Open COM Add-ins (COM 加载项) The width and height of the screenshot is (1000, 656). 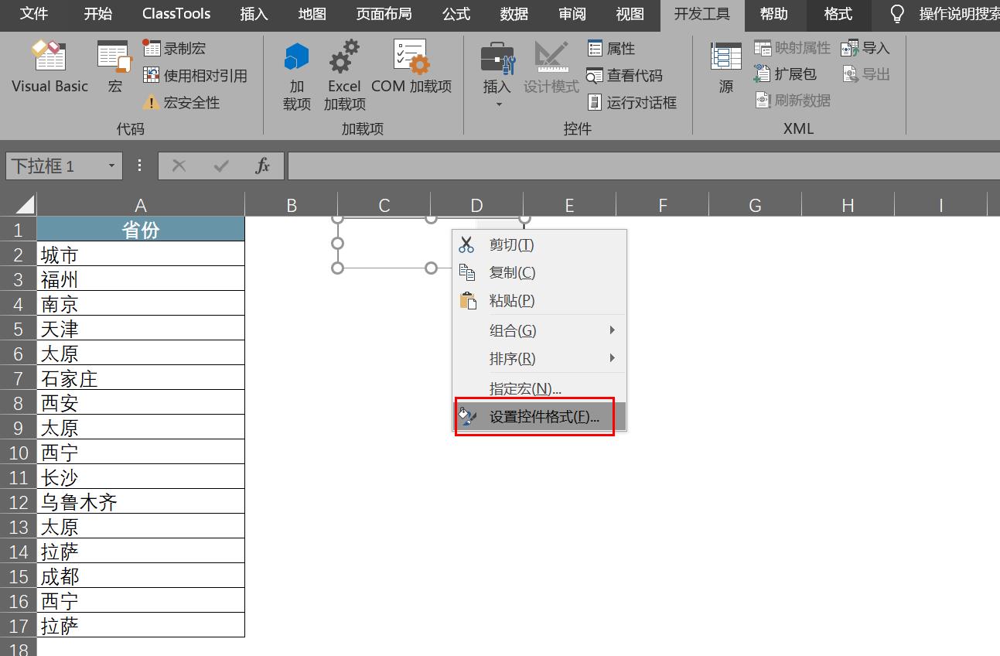(x=411, y=67)
